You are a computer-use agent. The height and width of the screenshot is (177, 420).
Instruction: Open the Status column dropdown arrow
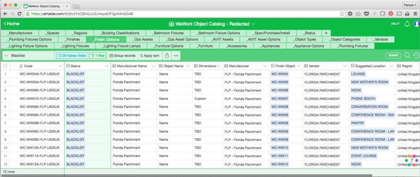coord(107,66)
